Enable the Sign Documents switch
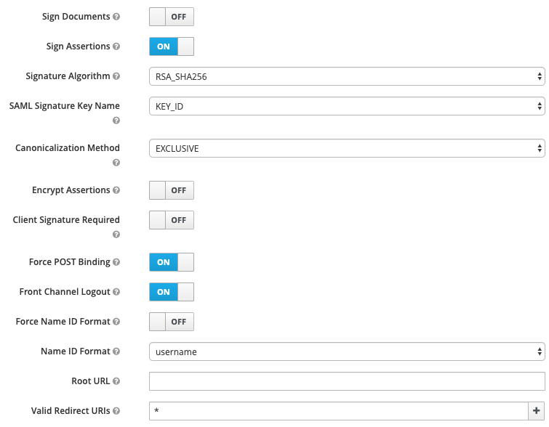The width and height of the screenshot is (549, 427). [172, 17]
